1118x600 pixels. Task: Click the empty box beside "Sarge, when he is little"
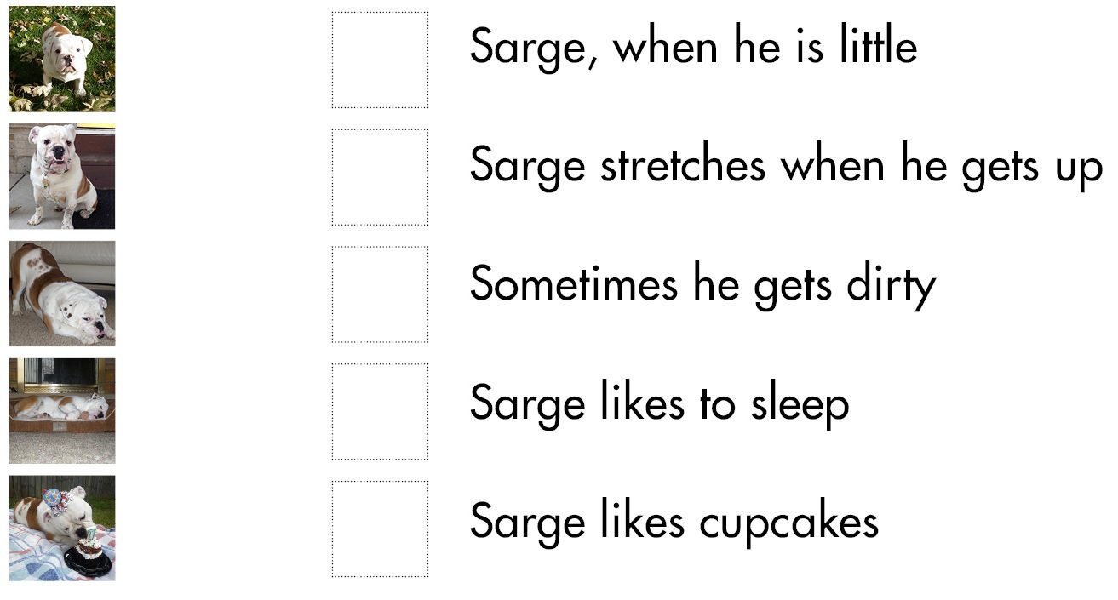click(380, 60)
